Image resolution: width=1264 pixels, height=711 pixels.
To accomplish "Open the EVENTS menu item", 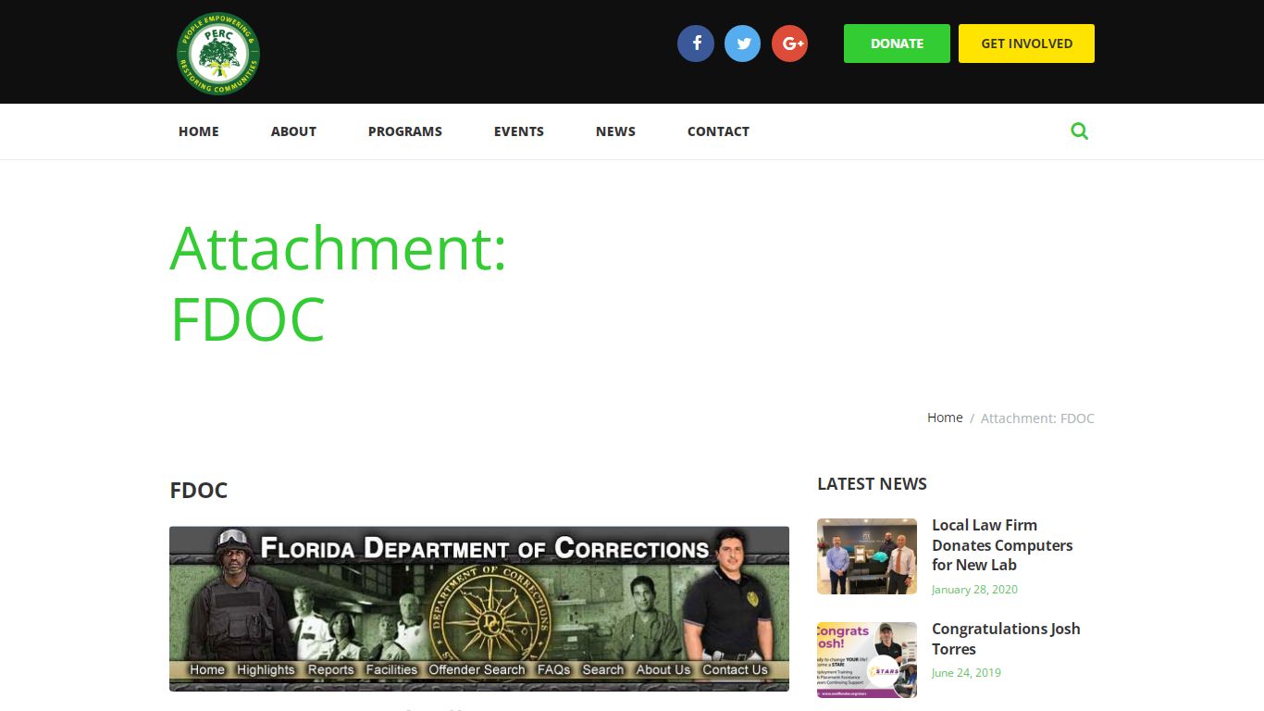I will pyautogui.click(x=519, y=131).
